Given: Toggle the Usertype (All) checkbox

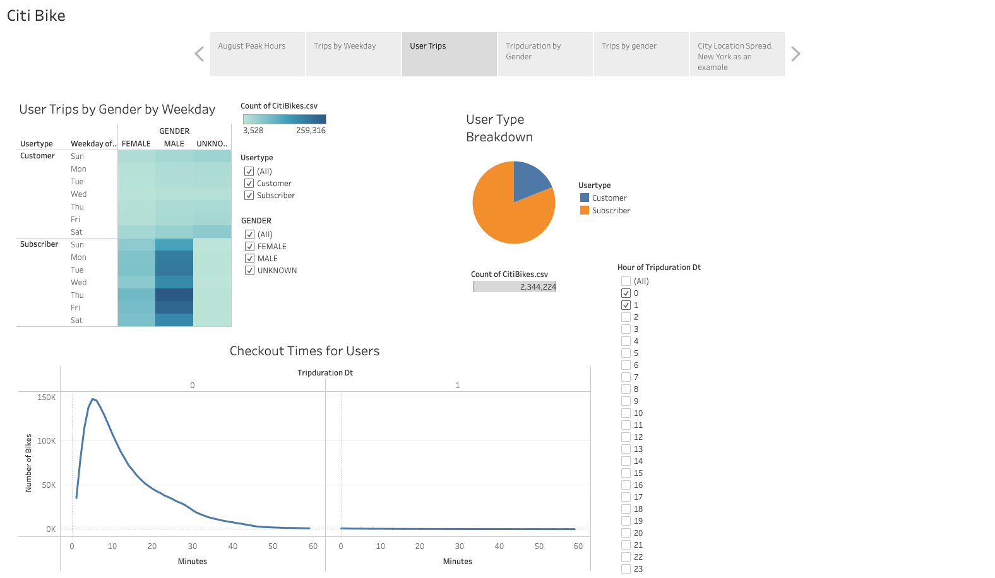Looking at the screenshot, I should tap(249, 172).
